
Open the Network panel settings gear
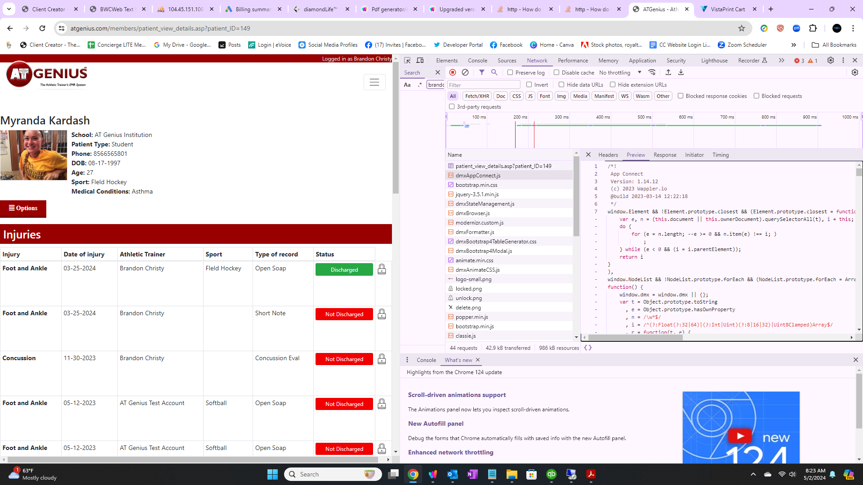[855, 72]
